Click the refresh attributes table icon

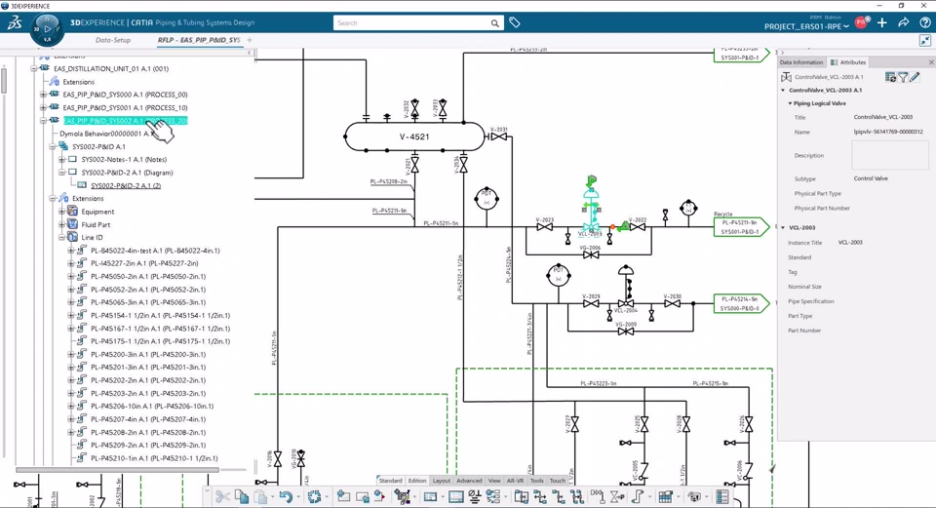coord(890,77)
